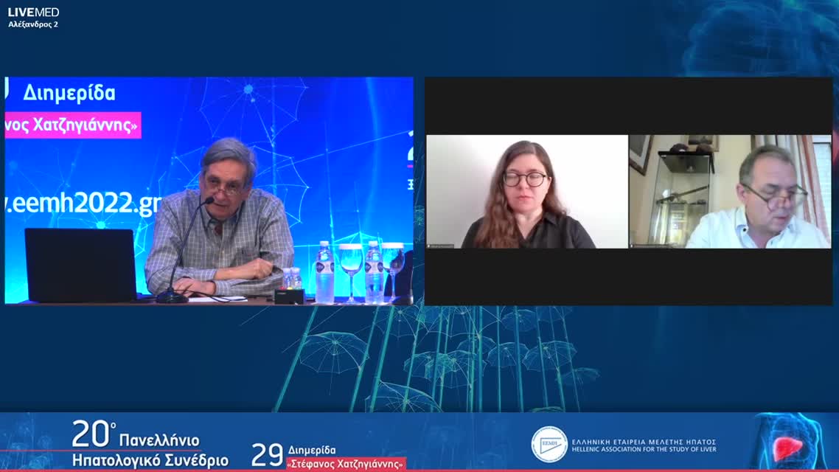Click the LIVEMED logo in top corner

point(33,12)
